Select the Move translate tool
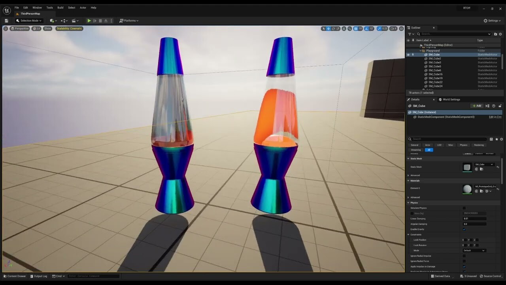 [329, 28]
